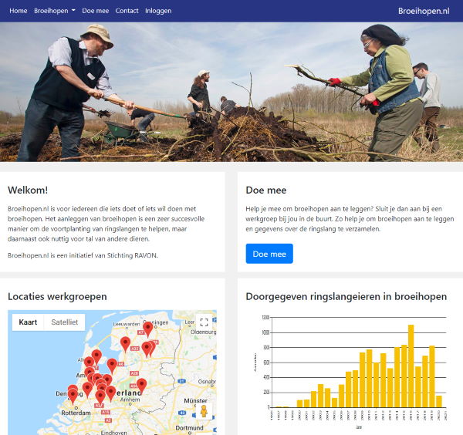
Task: Go to the Doe mee nav item
Action: pos(96,11)
